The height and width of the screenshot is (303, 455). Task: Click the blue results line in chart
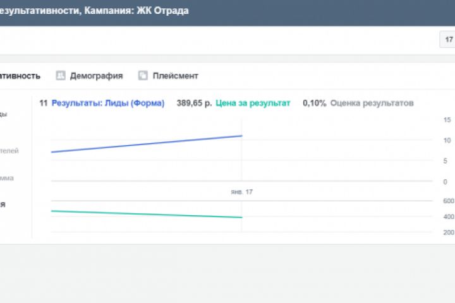pos(147,144)
